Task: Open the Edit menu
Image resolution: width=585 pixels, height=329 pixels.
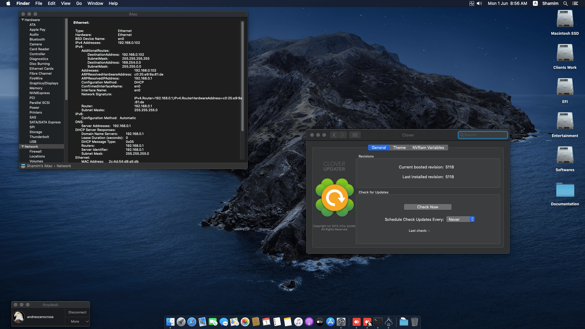Action: coord(51,3)
